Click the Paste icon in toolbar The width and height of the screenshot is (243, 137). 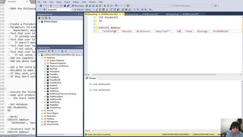tap(111, 6)
